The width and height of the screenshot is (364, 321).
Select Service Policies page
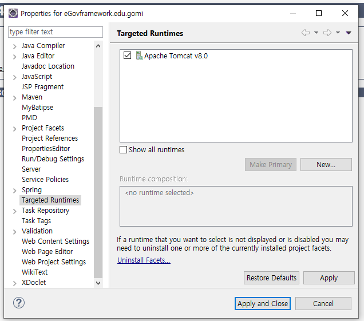[45, 180]
